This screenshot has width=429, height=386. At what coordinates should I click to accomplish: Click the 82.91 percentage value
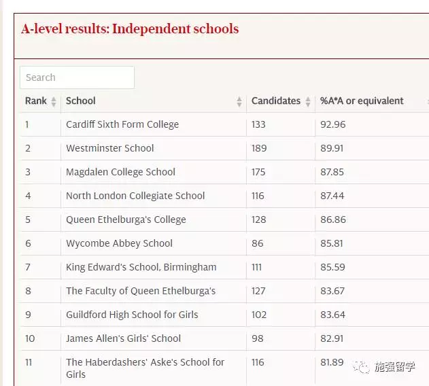point(332,339)
